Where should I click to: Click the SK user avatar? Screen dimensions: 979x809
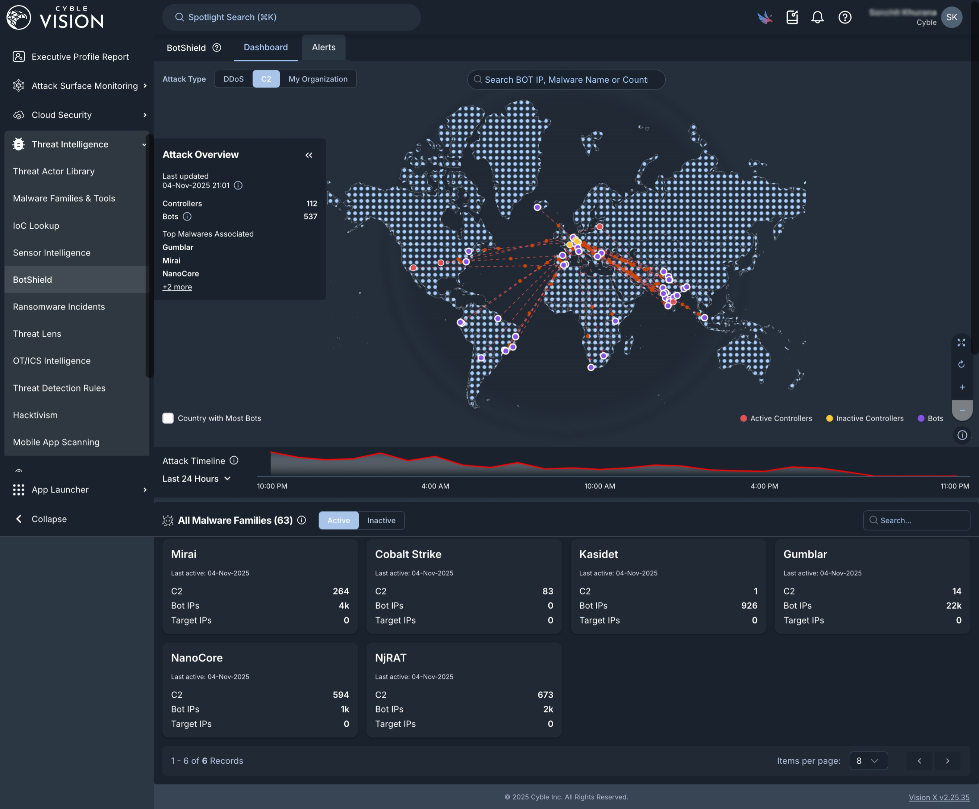pyautogui.click(x=951, y=17)
